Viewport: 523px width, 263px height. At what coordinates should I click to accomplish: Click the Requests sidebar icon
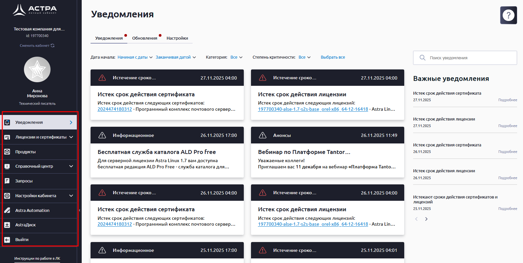point(7,181)
